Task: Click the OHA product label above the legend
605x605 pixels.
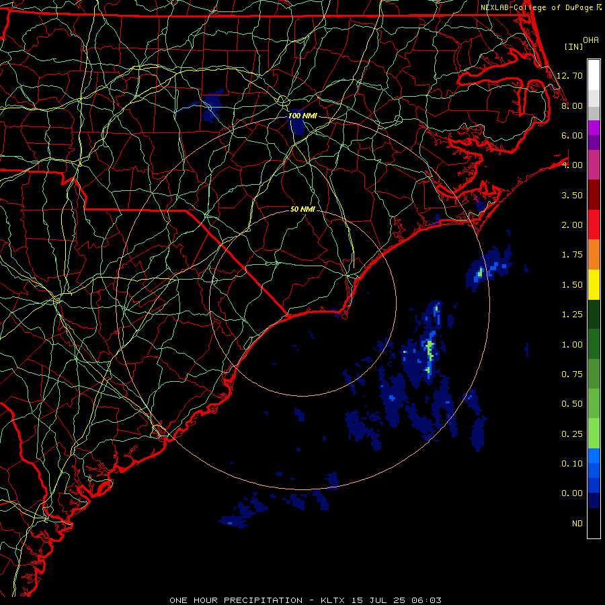Action: (x=591, y=40)
